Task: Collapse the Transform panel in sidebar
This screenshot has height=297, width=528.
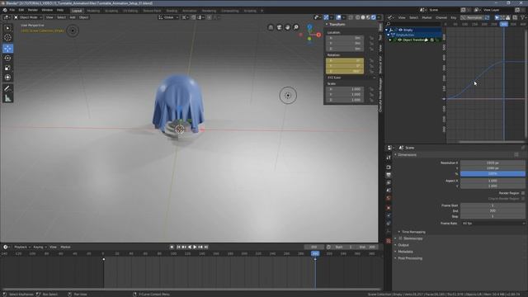Action: 337,25
